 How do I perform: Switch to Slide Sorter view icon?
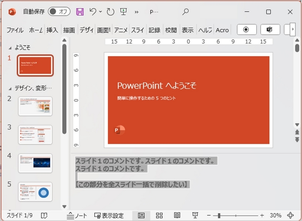pos(159,215)
